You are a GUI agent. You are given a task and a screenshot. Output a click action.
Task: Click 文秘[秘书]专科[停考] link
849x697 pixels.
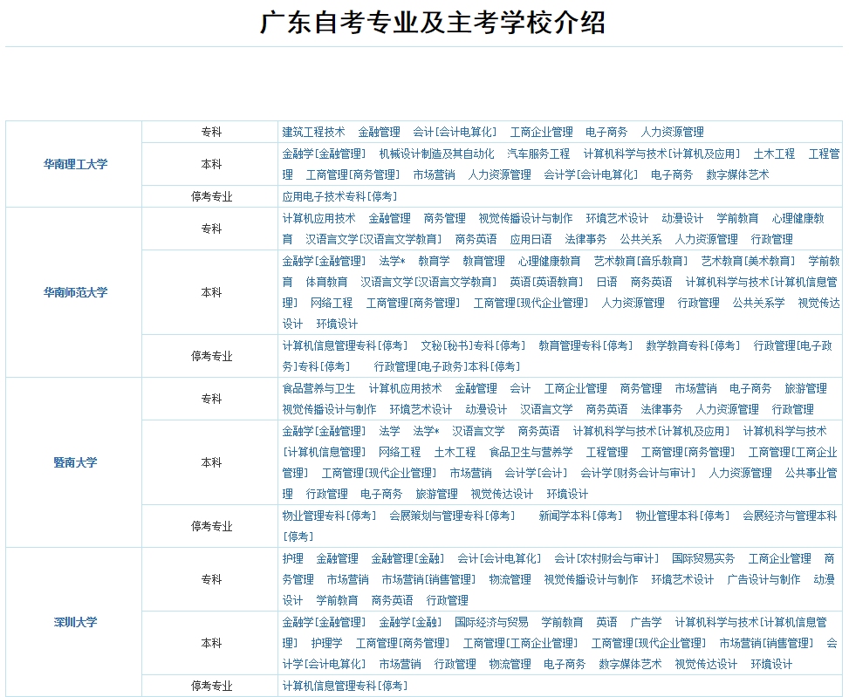coord(473,345)
